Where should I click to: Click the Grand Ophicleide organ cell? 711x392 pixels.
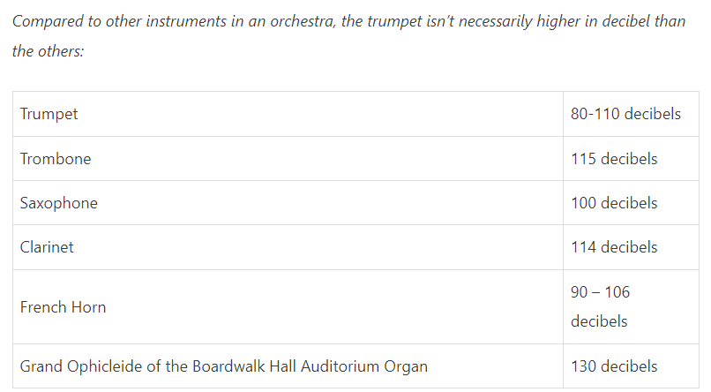point(288,366)
